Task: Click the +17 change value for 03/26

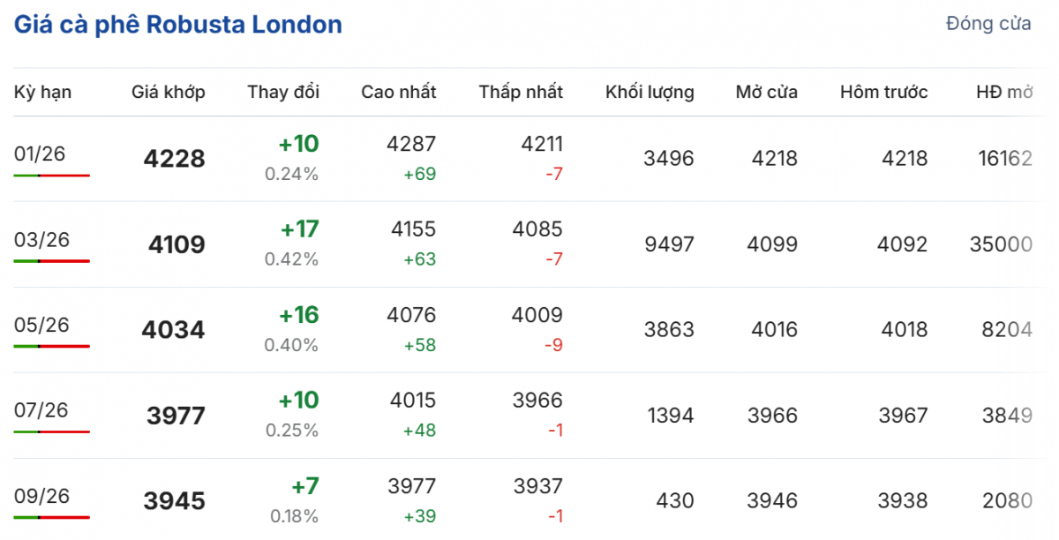Action: [x=299, y=229]
